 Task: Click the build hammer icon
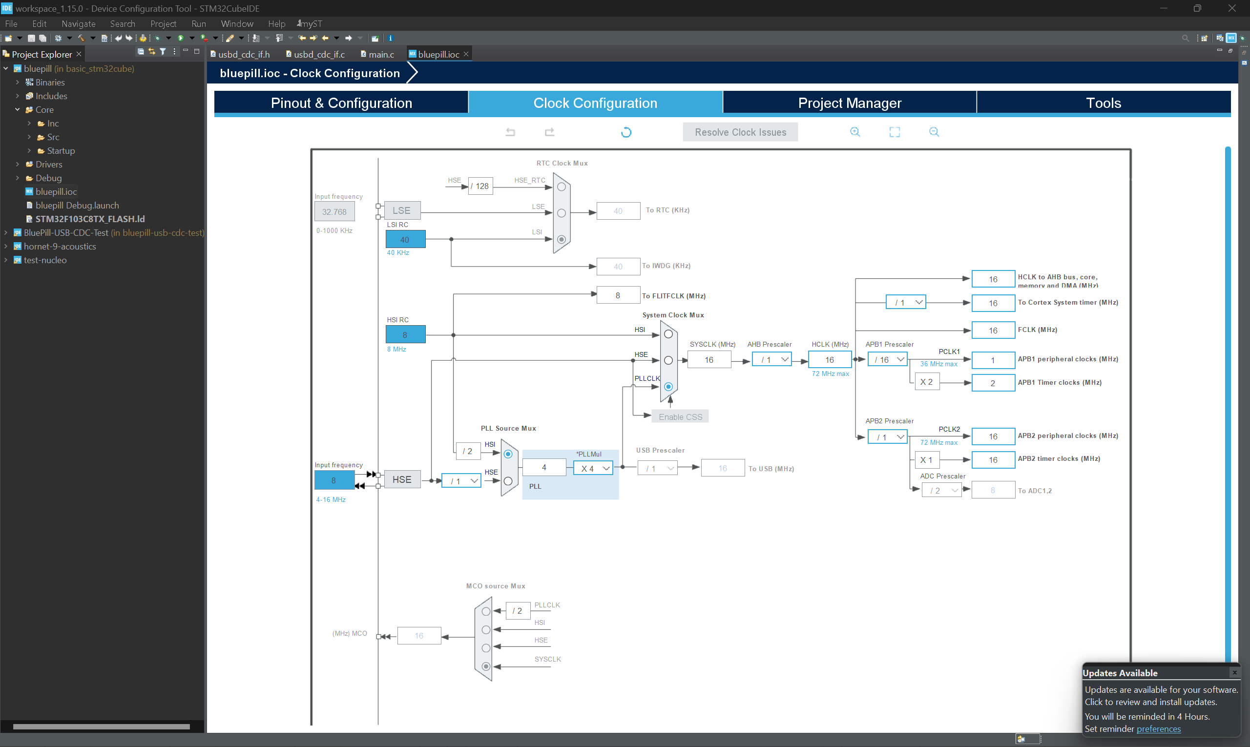[x=81, y=38]
